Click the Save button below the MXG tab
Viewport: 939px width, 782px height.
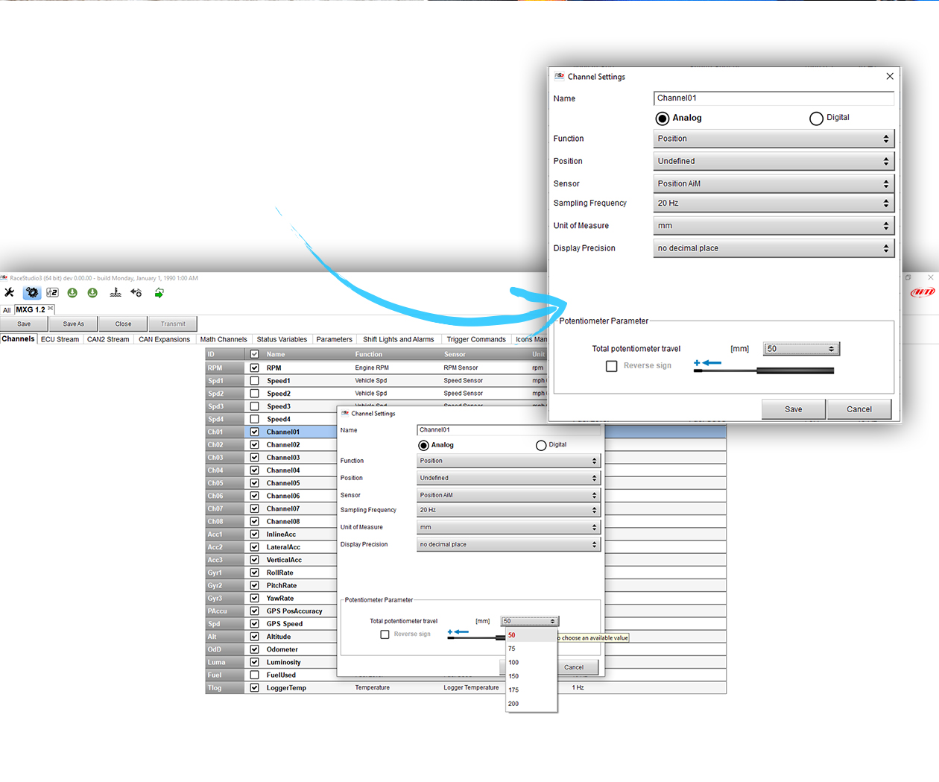[x=24, y=324]
